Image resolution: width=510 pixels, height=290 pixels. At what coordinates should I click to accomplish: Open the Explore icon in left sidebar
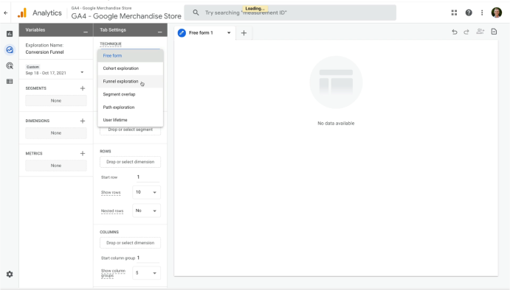pyautogui.click(x=10, y=49)
